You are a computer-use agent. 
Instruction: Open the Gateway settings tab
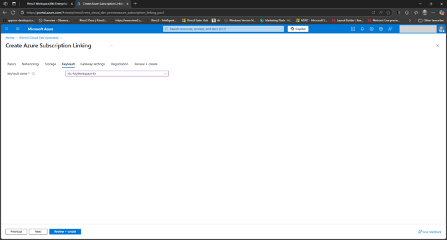click(x=92, y=64)
